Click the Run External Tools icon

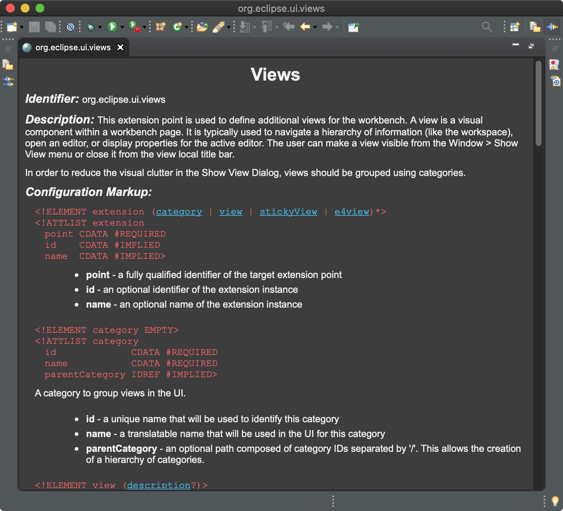point(134,27)
